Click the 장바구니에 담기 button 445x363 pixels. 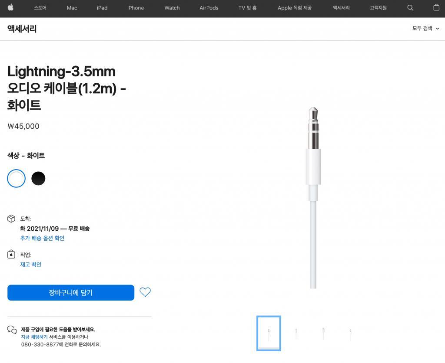tap(71, 292)
